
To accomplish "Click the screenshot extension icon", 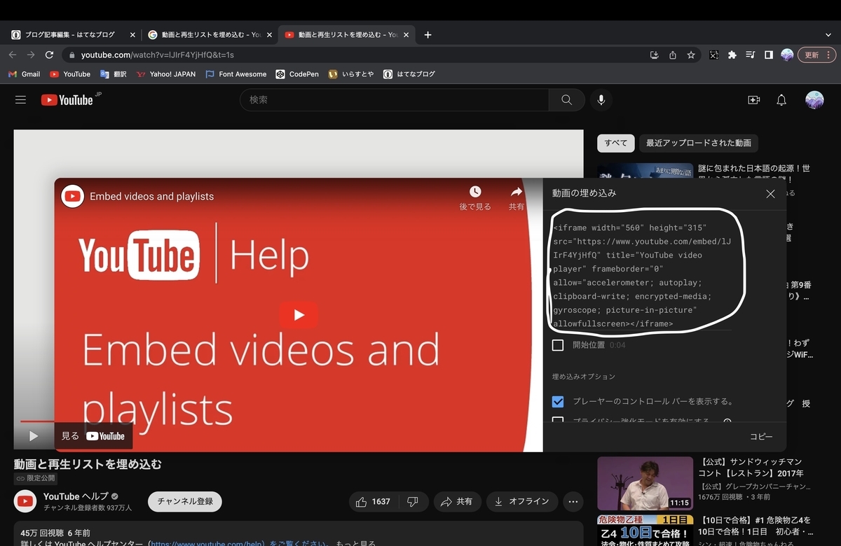I will (713, 55).
